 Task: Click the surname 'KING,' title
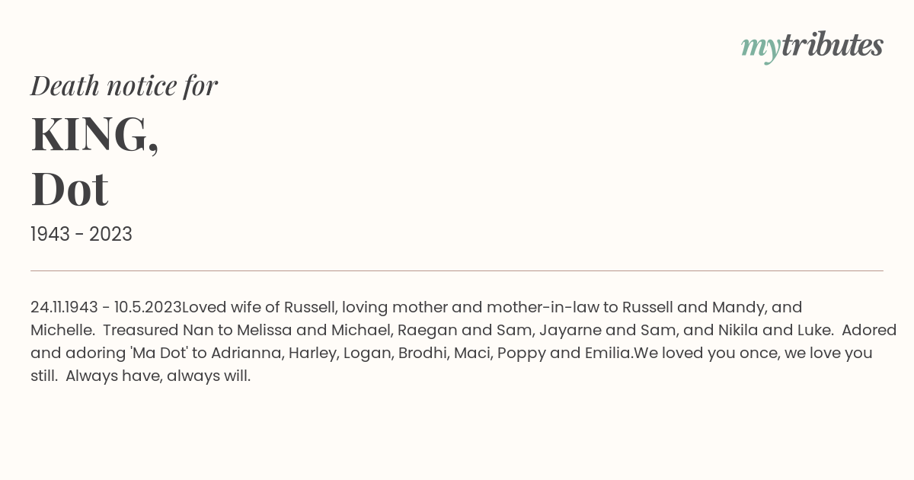point(94,134)
